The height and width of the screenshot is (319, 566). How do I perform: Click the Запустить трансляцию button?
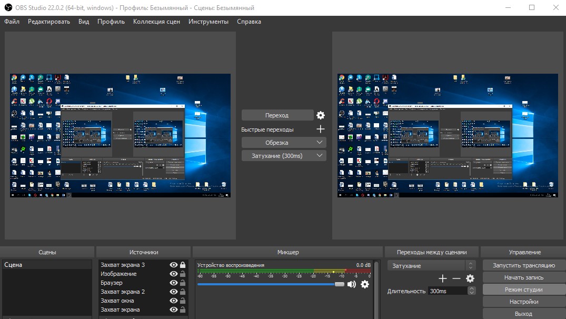[x=524, y=265]
